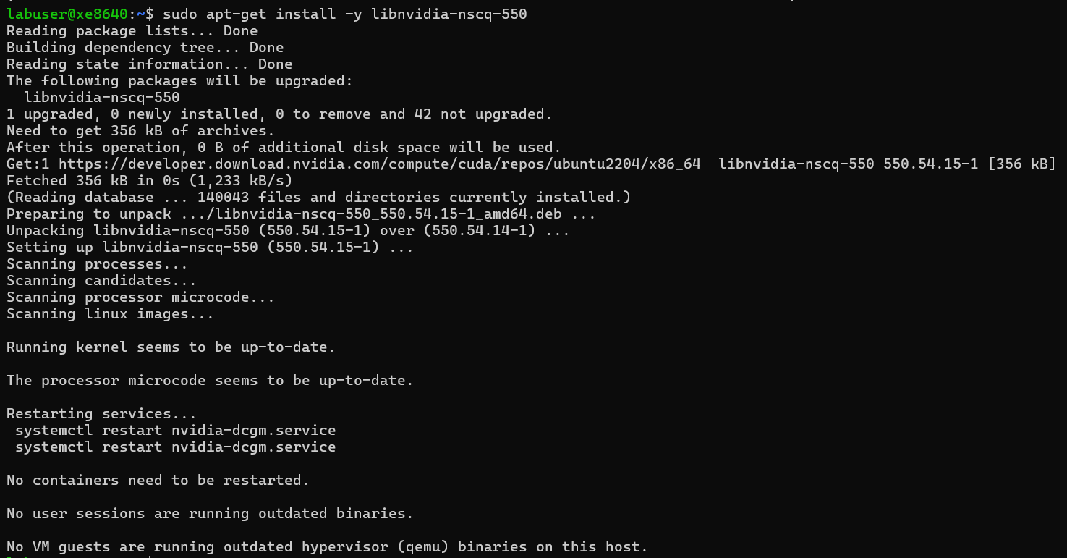Select the "No VM guests are running" line
This screenshot has height=558, width=1067.
pos(327,547)
